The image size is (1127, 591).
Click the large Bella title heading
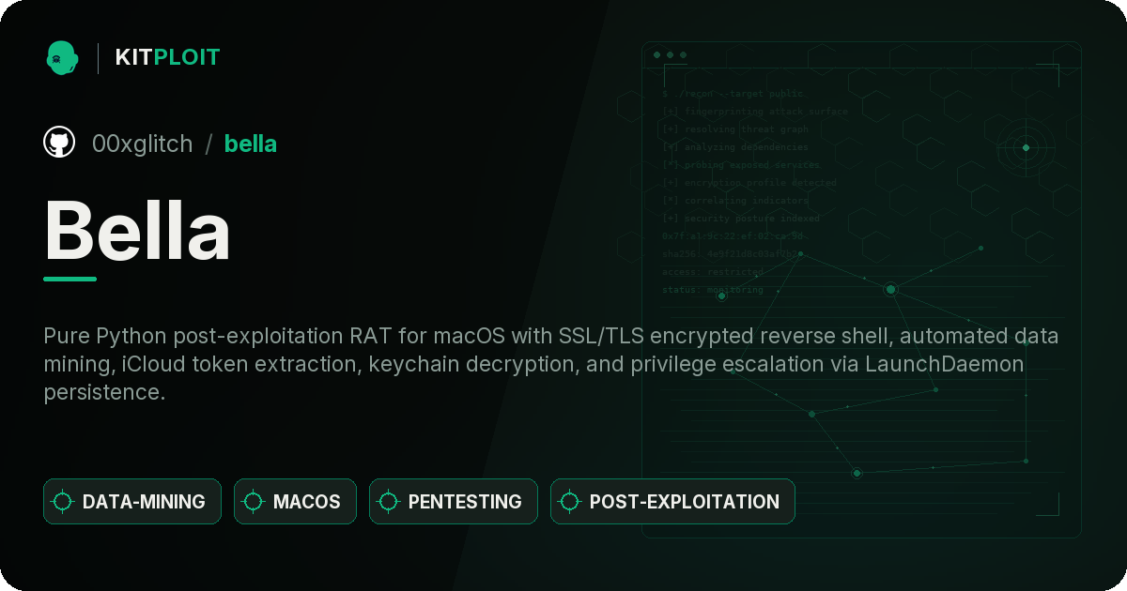[137, 231]
